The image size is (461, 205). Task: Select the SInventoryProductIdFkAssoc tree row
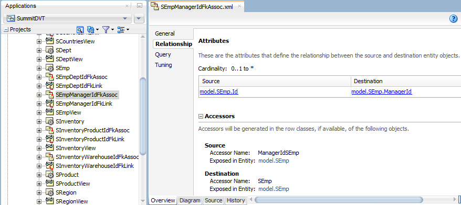coord(92,130)
